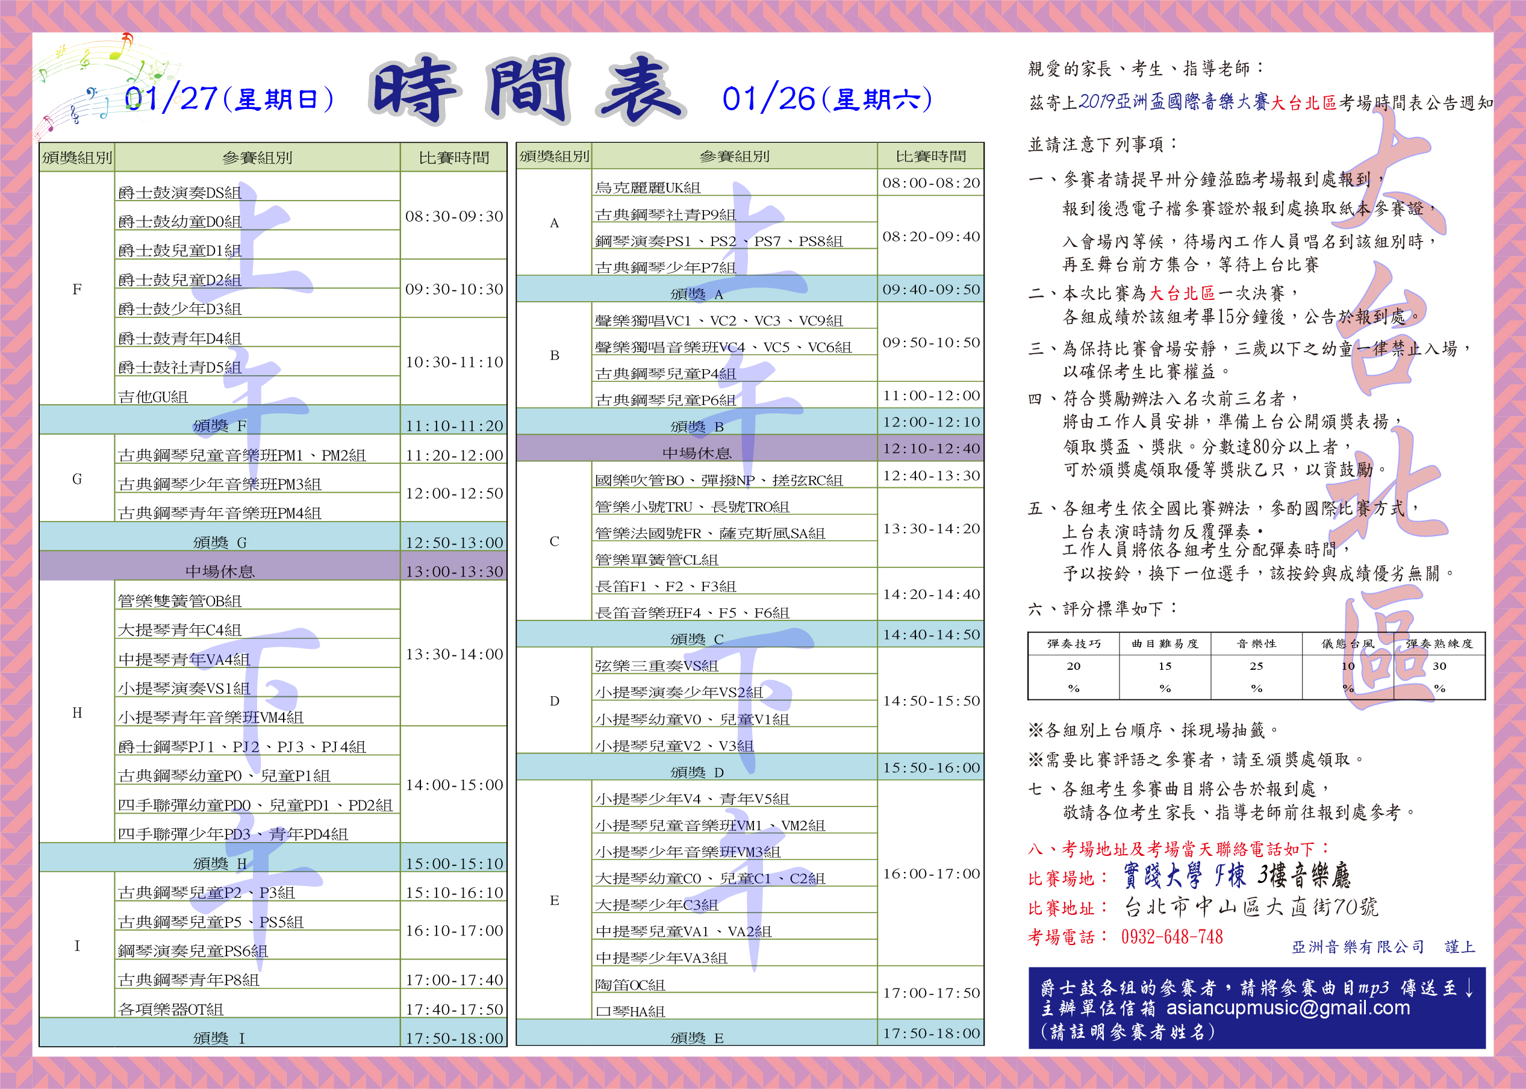Click the 01/27 (星期日) date label

point(229,99)
